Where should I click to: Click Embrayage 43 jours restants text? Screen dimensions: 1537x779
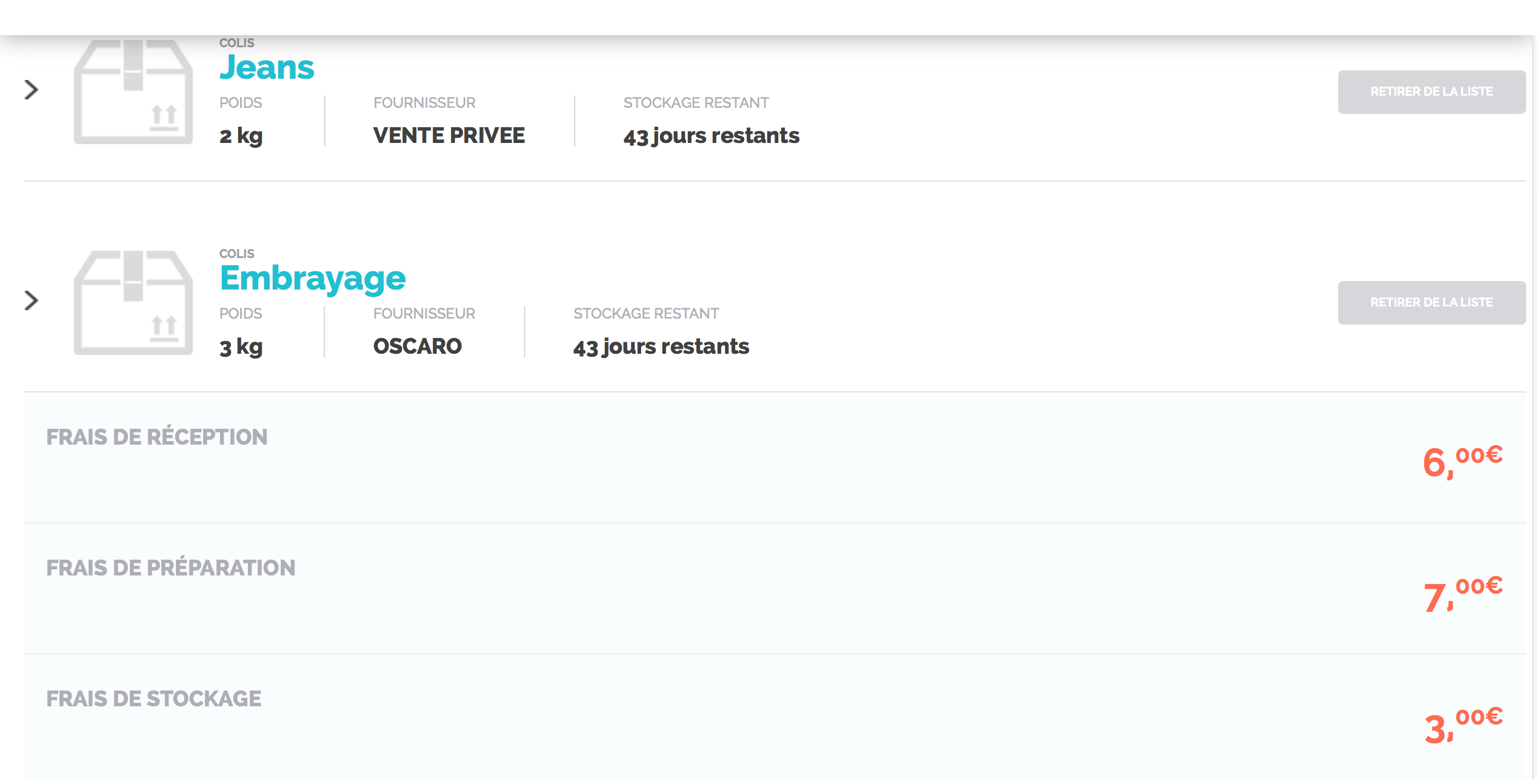(x=661, y=347)
